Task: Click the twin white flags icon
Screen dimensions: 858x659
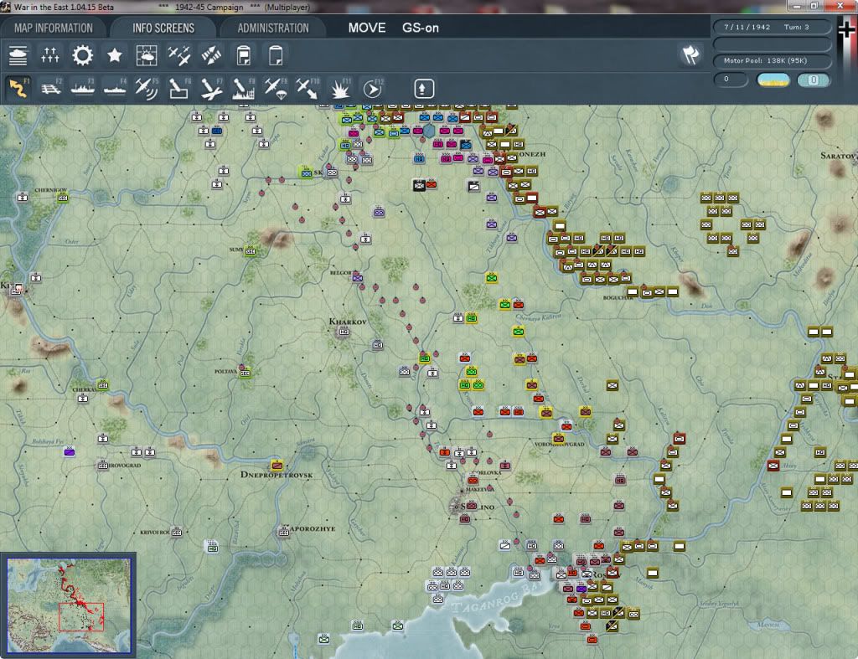Action: click(x=690, y=54)
